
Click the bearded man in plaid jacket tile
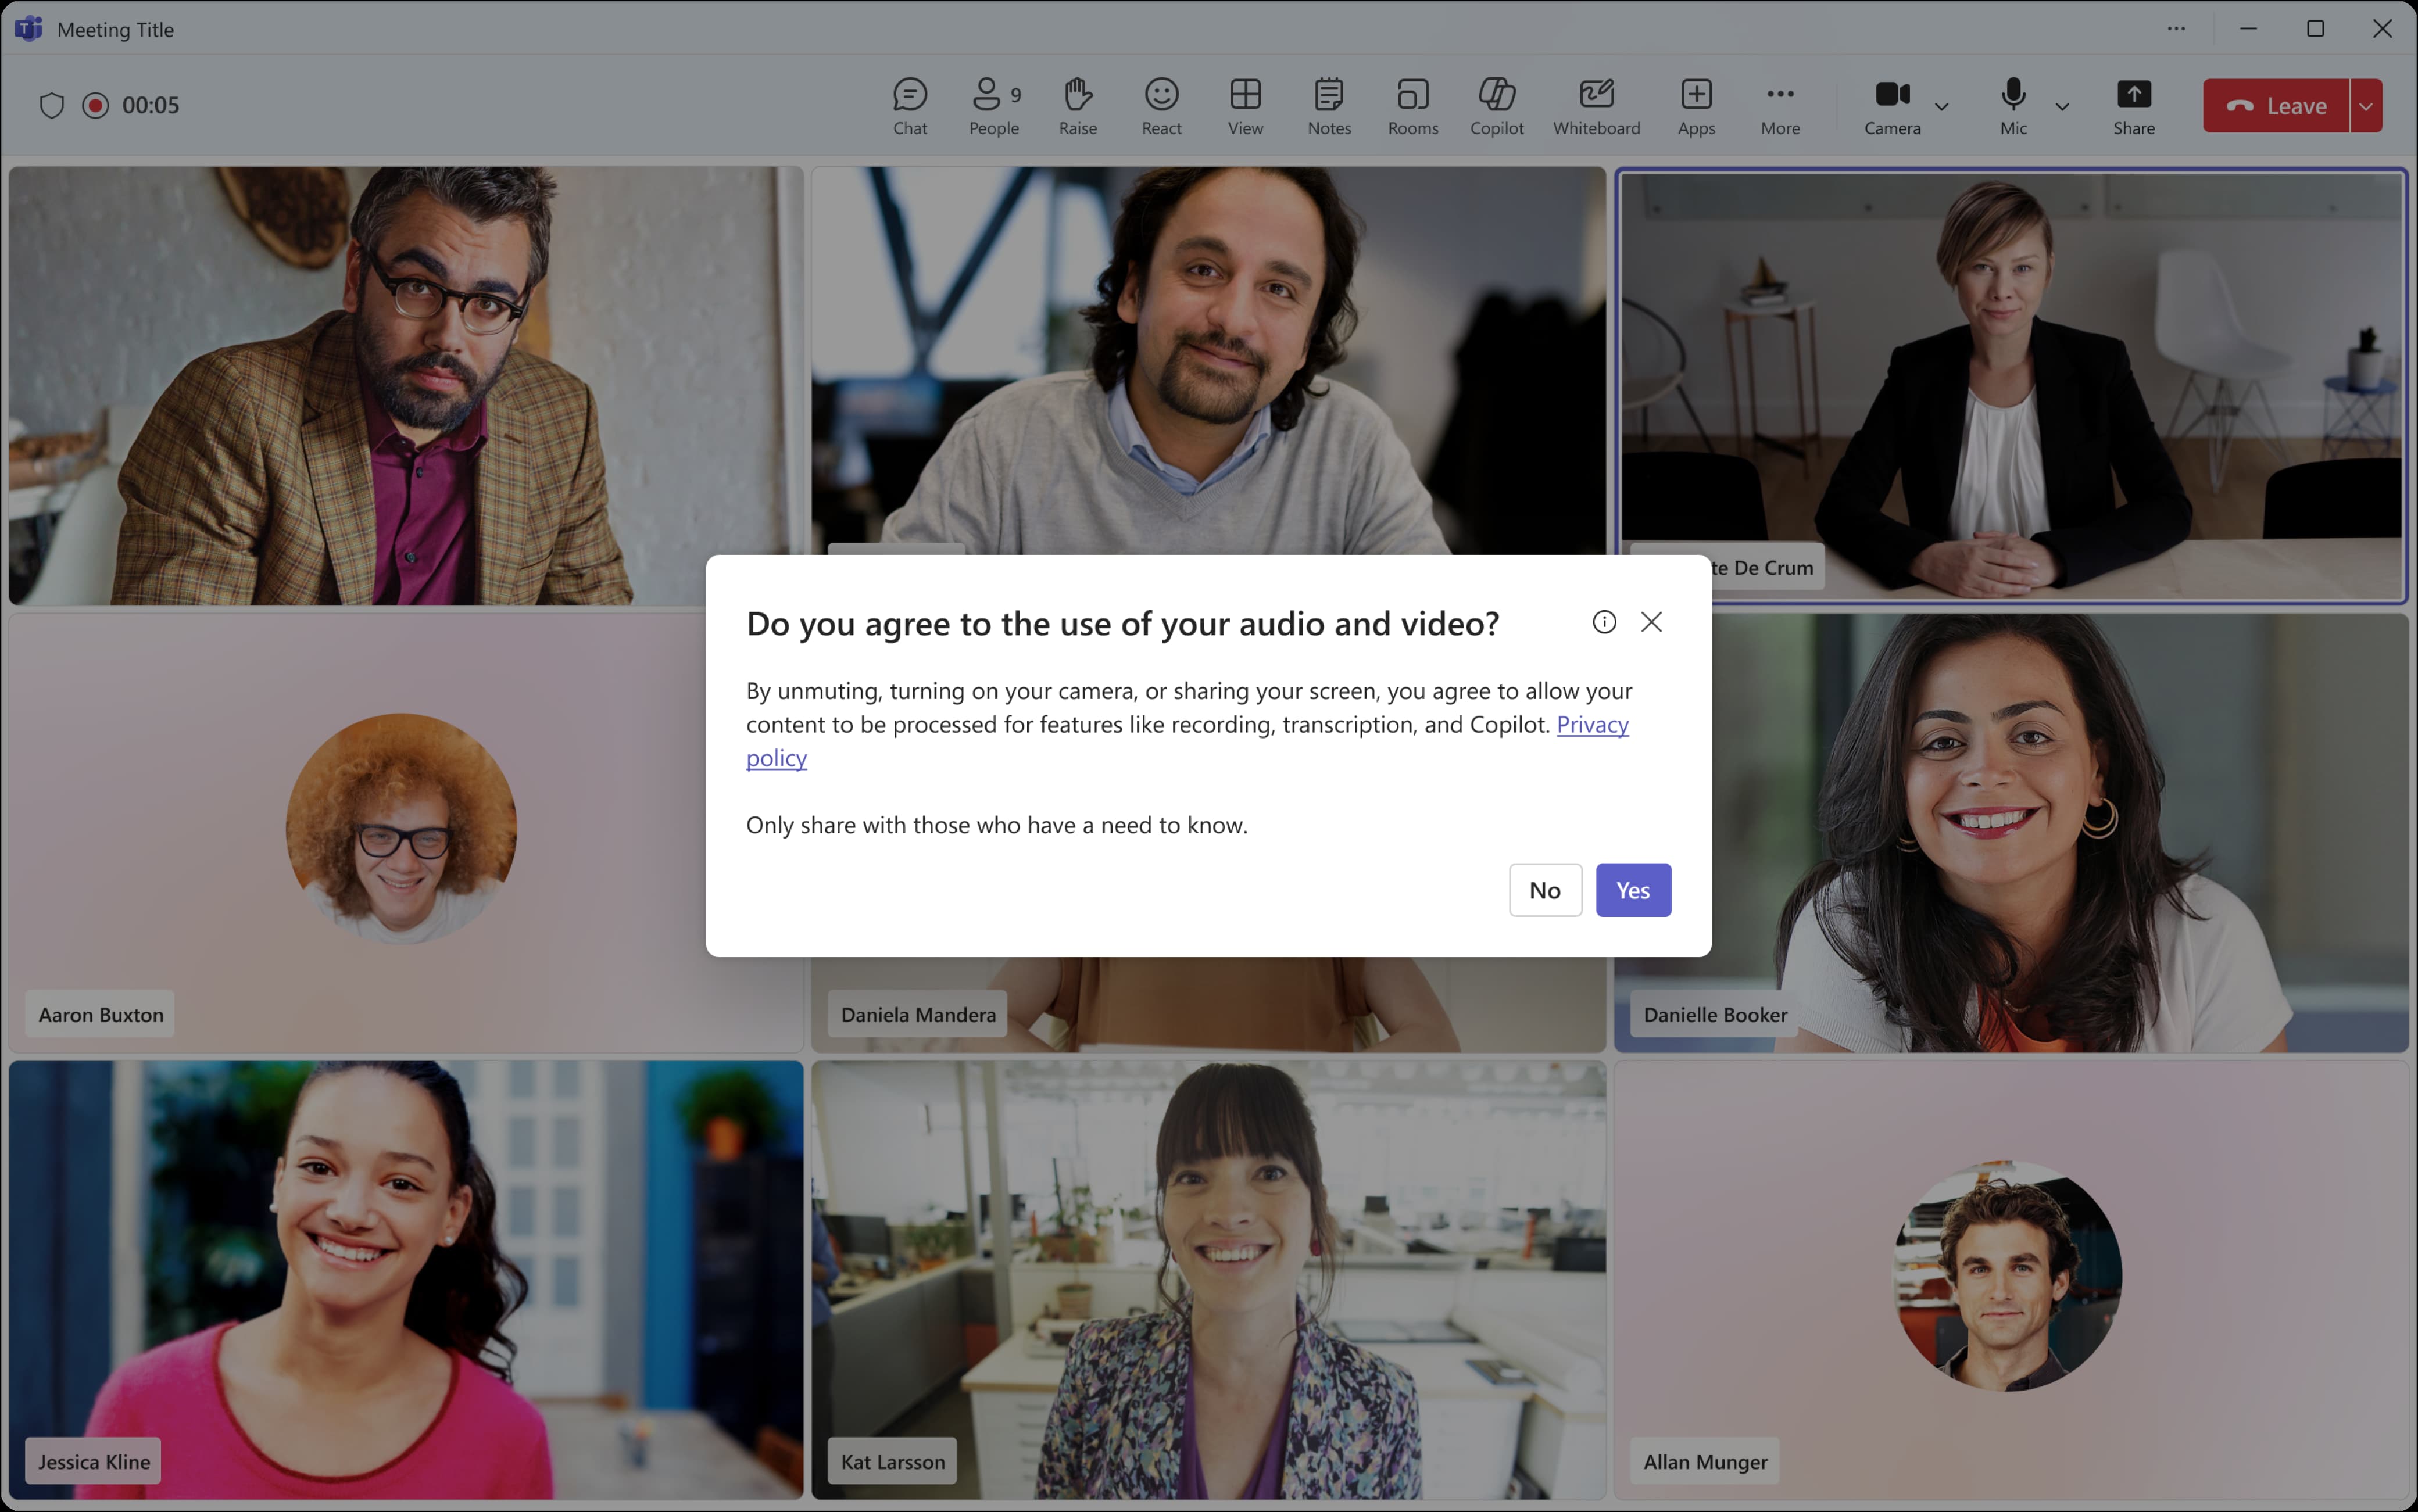tap(406, 385)
